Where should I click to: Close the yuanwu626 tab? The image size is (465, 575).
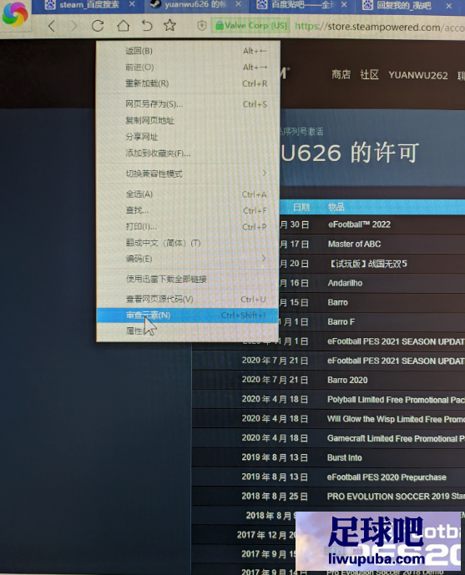(239, 4)
